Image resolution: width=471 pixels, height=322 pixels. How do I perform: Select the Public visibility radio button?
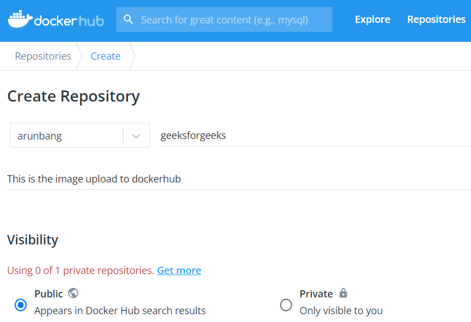point(20,305)
